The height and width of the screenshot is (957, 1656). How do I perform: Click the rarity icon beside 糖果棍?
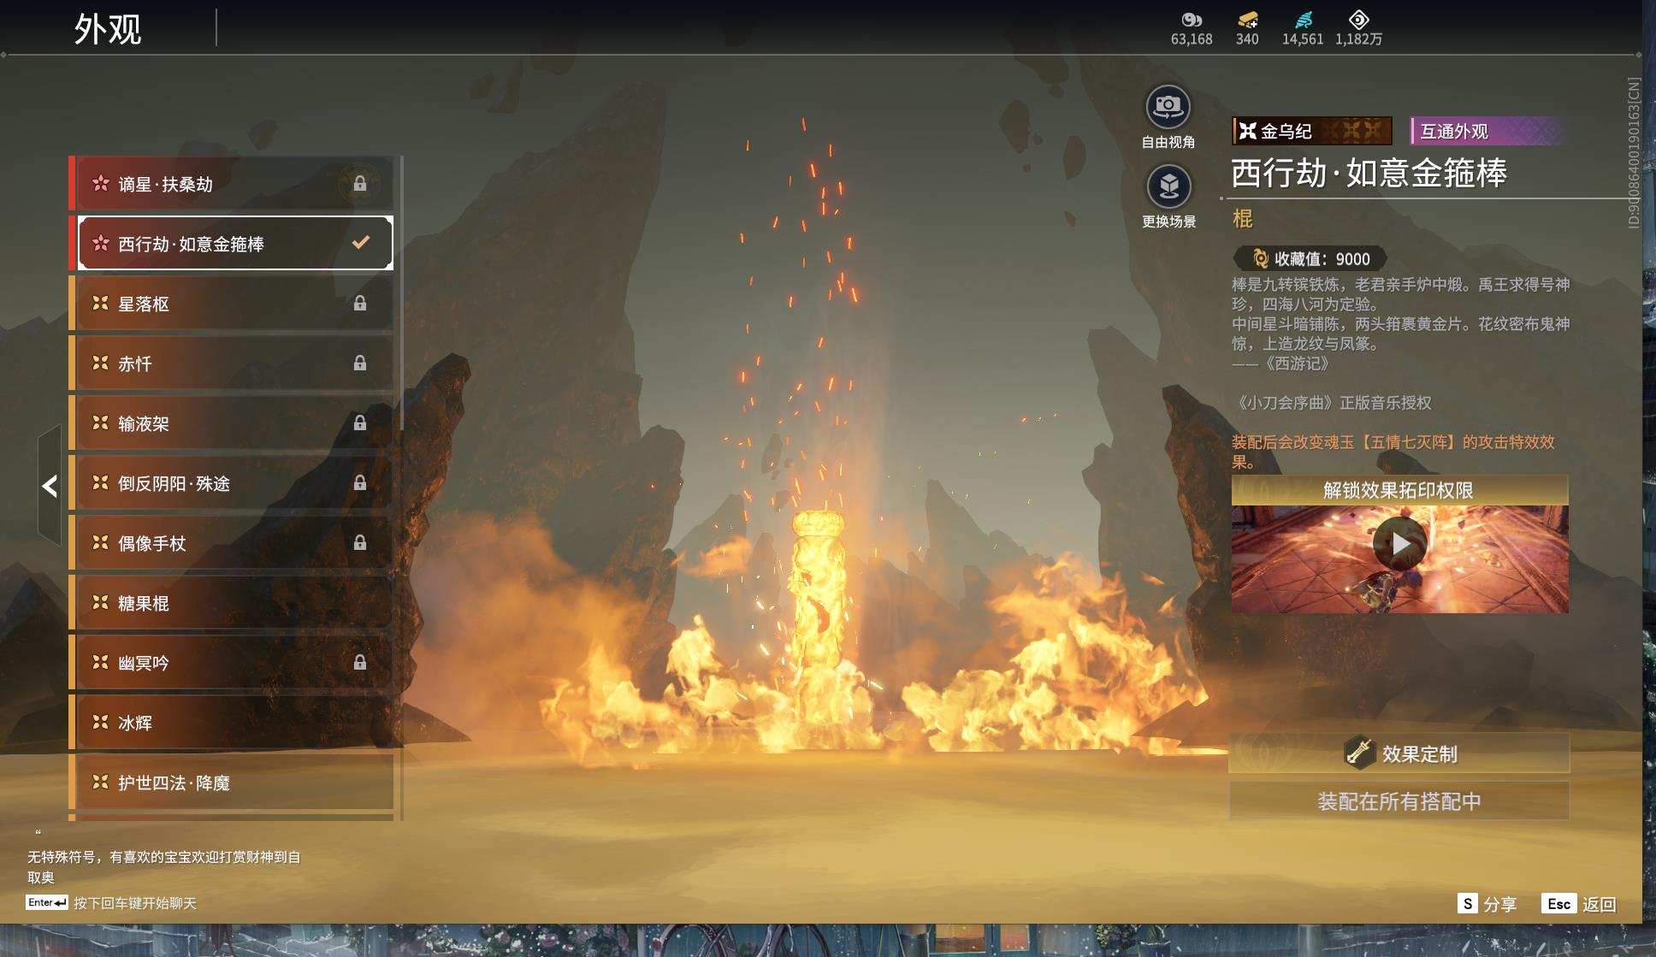(100, 602)
